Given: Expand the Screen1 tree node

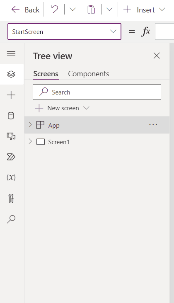Looking at the screenshot, I should (x=30, y=141).
